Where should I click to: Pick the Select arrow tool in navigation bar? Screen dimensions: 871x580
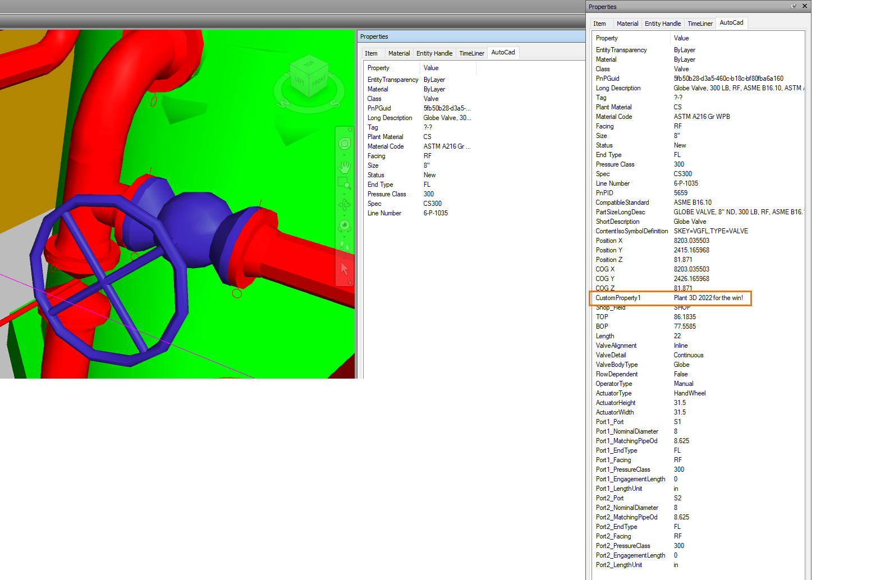coord(345,269)
